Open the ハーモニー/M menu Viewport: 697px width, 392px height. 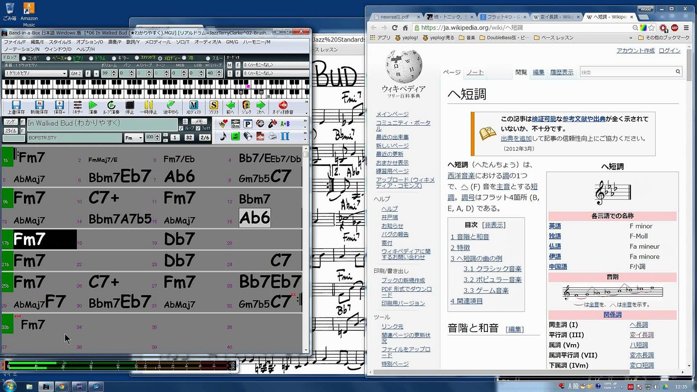[x=256, y=42]
